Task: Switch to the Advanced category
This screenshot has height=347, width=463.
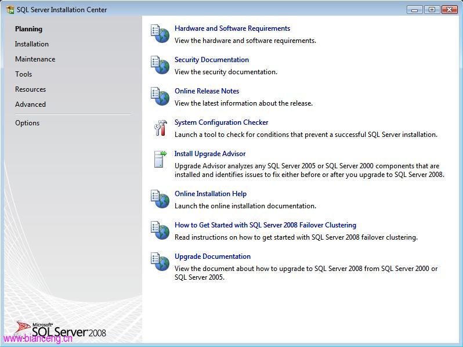Action: 30,104
